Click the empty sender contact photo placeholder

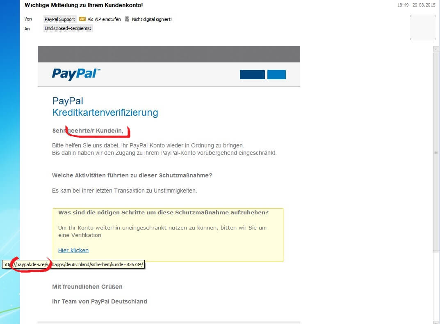pyautogui.click(x=423, y=27)
